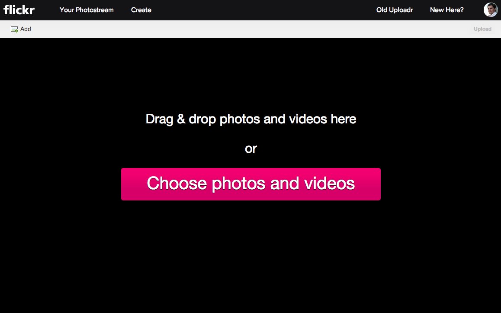Viewport: 501px width, 313px height.
Task: Open the user avatar profile menu
Action: click(491, 10)
